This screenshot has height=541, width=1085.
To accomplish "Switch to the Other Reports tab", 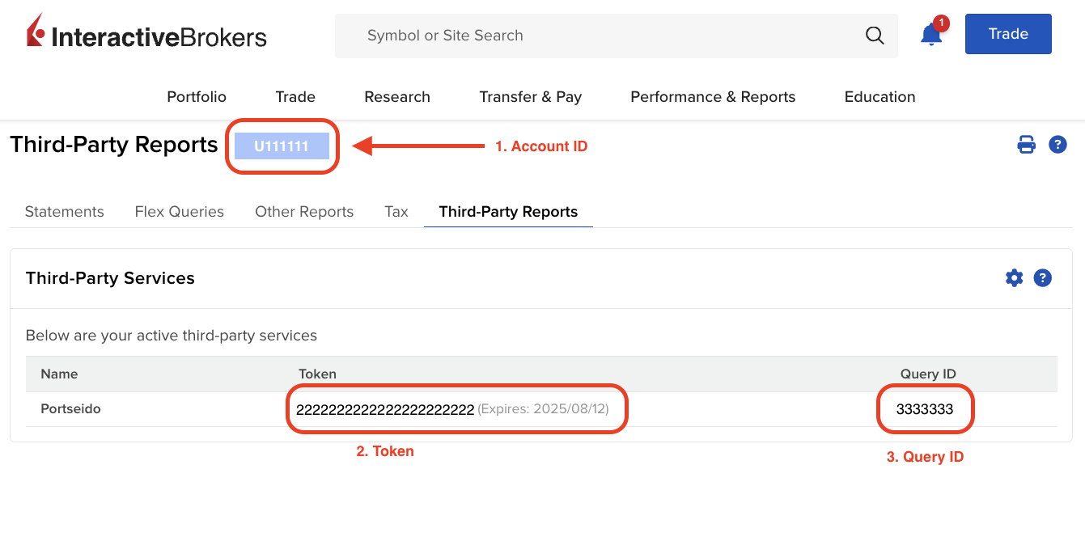I will (304, 212).
